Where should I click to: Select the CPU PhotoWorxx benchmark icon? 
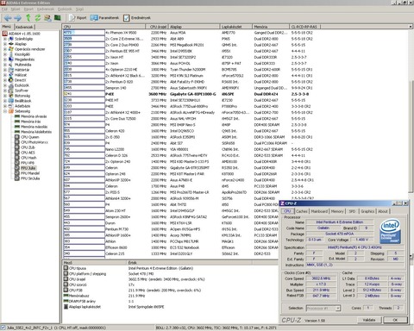(x=17, y=142)
